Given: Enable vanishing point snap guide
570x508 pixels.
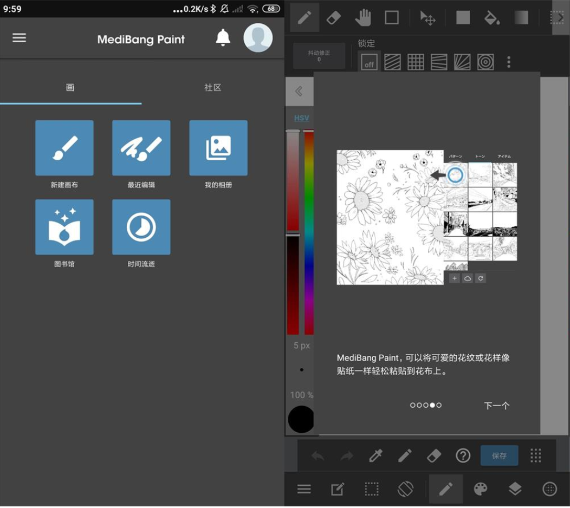Looking at the screenshot, I should pos(439,62).
